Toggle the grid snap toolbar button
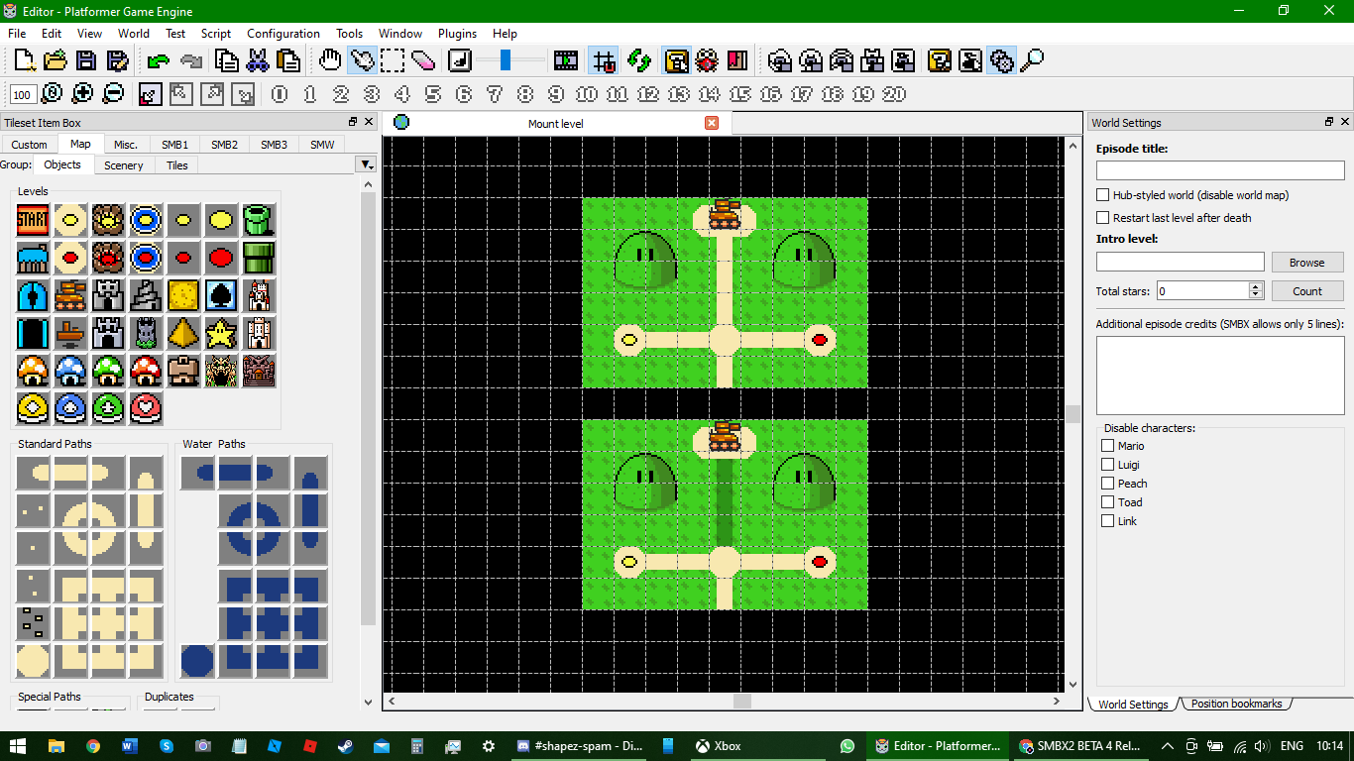Viewport: 1354px width, 761px height. tap(603, 60)
